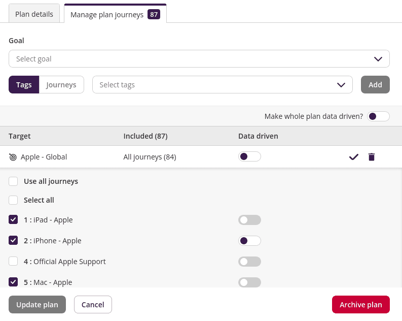Click the Apple - Global target name
The height and width of the screenshot is (321, 402).
click(44, 157)
